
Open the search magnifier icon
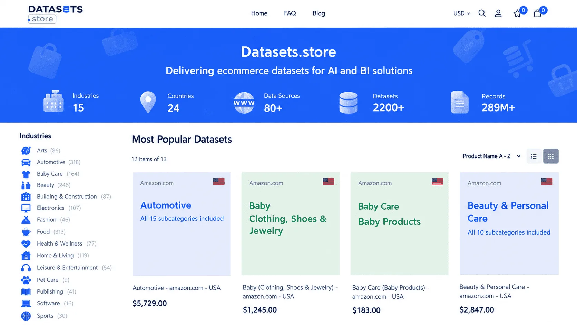(482, 13)
